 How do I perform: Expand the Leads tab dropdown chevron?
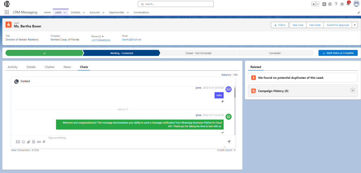tap(65, 13)
